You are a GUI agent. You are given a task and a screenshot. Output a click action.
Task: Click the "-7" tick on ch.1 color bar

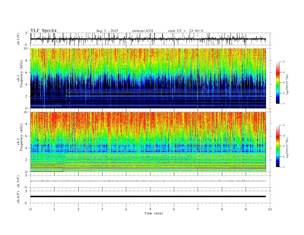(283, 104)
